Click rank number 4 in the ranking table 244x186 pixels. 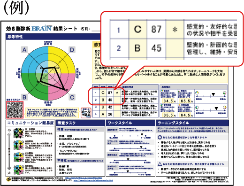96,114
